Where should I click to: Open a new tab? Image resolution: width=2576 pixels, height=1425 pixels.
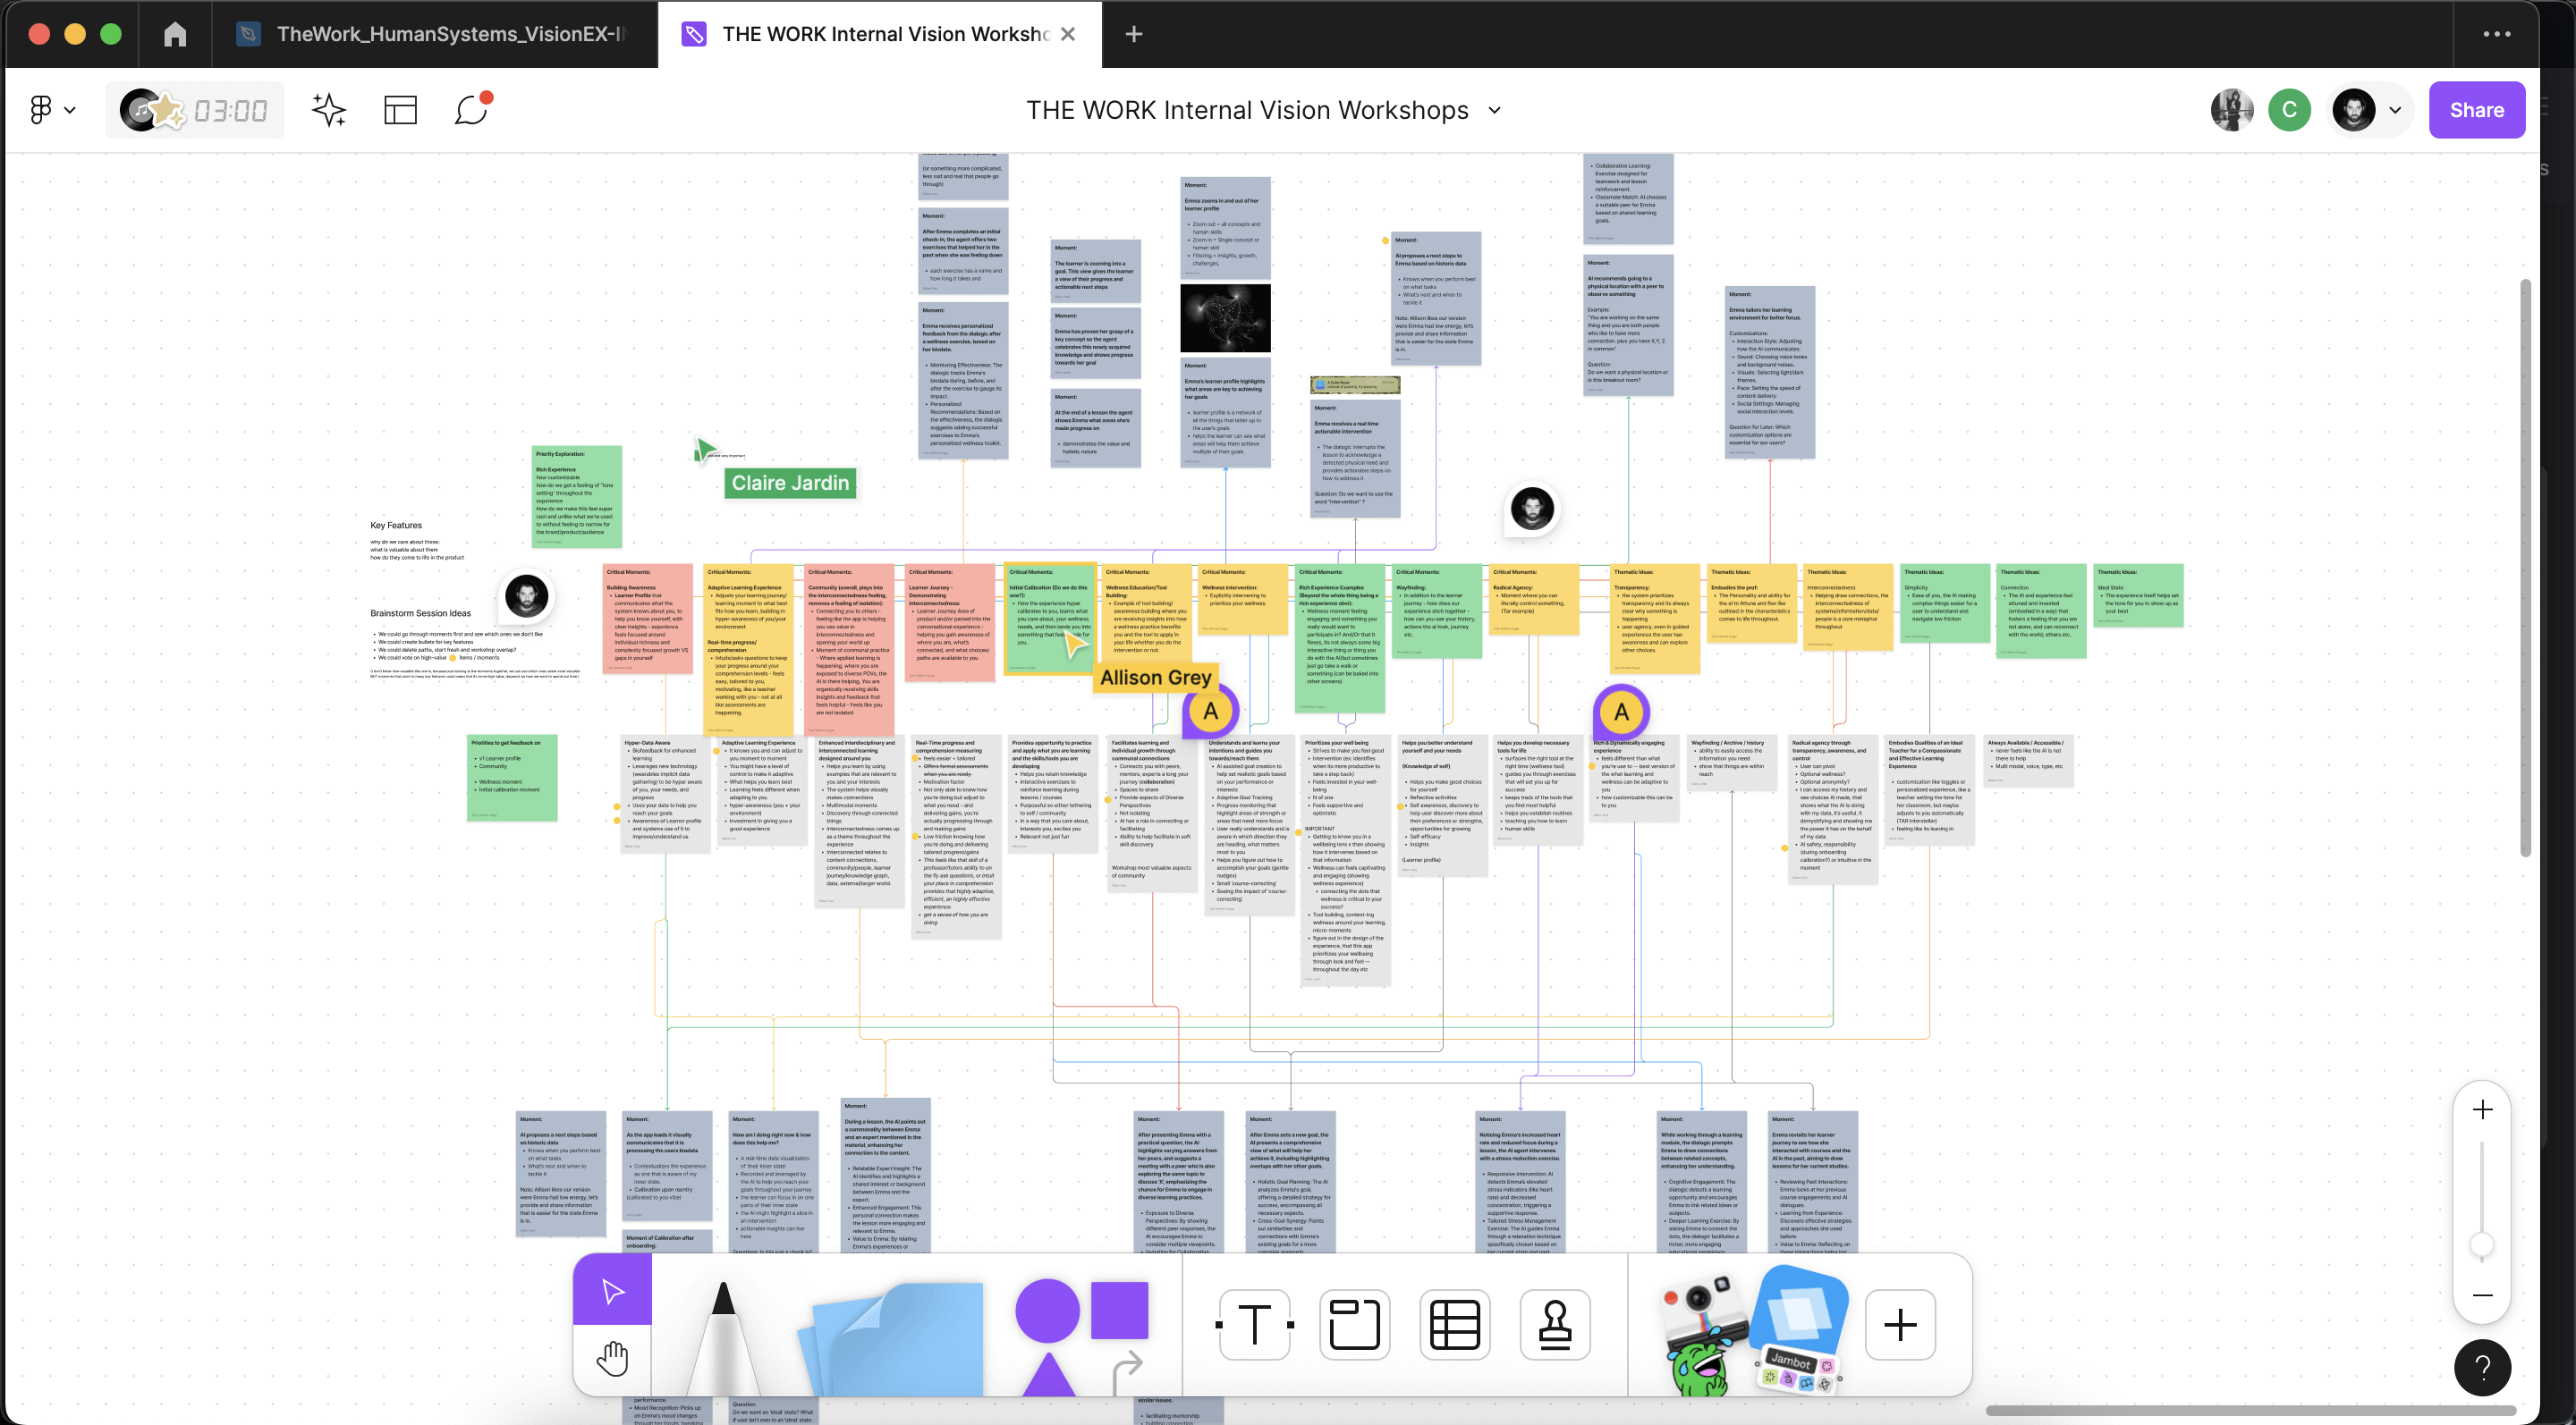tap(1133, 34)
